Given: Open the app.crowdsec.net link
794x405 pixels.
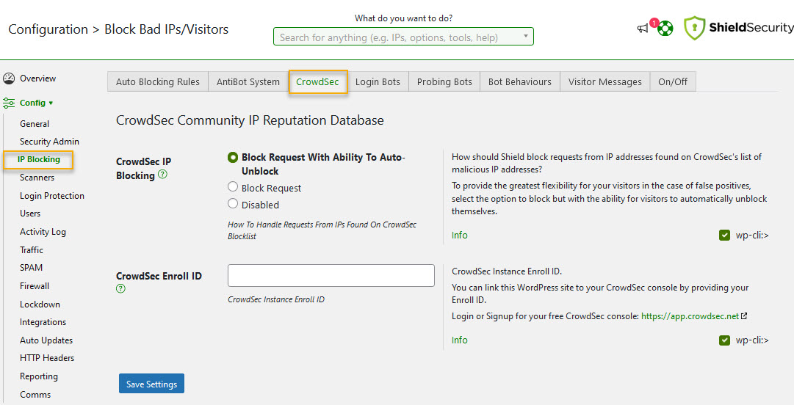Looking at the screenshot, I should [x=690, y=316].
